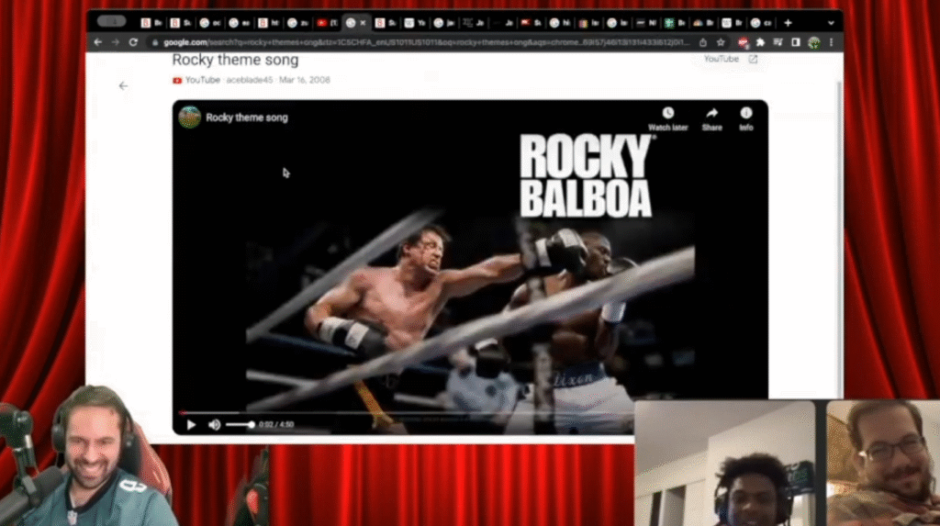The width and height of the screenshot is (940, 526).
Task: Open the media control toolbar icon
Action: pyautogui.click(x=778, y=42)
